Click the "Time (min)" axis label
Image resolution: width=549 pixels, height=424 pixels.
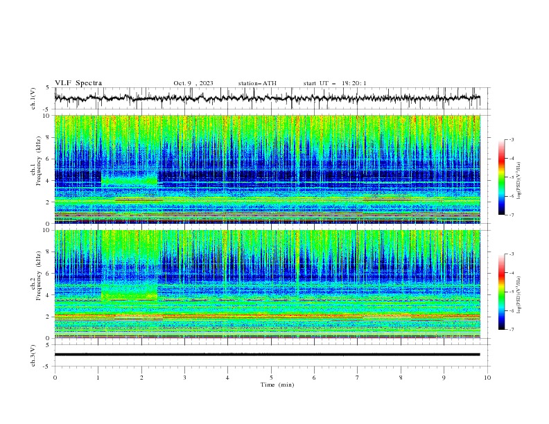click(277, 385)
